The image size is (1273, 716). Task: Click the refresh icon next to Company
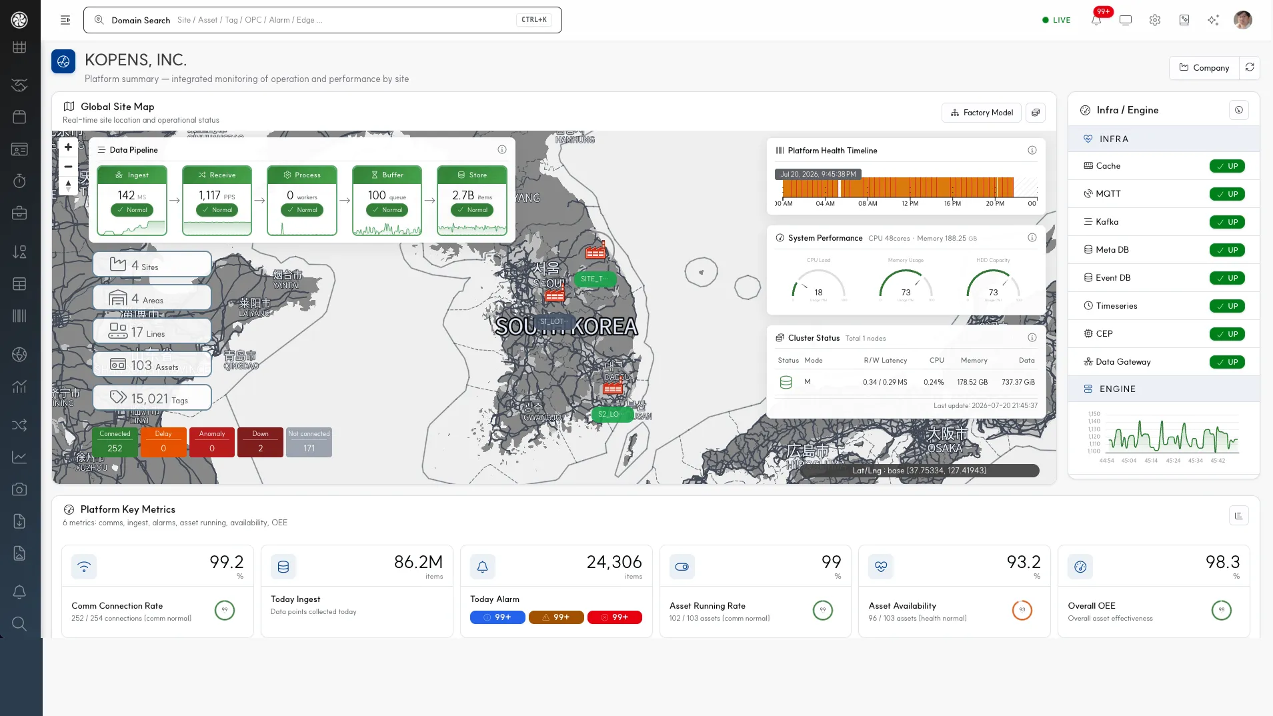1250,67
